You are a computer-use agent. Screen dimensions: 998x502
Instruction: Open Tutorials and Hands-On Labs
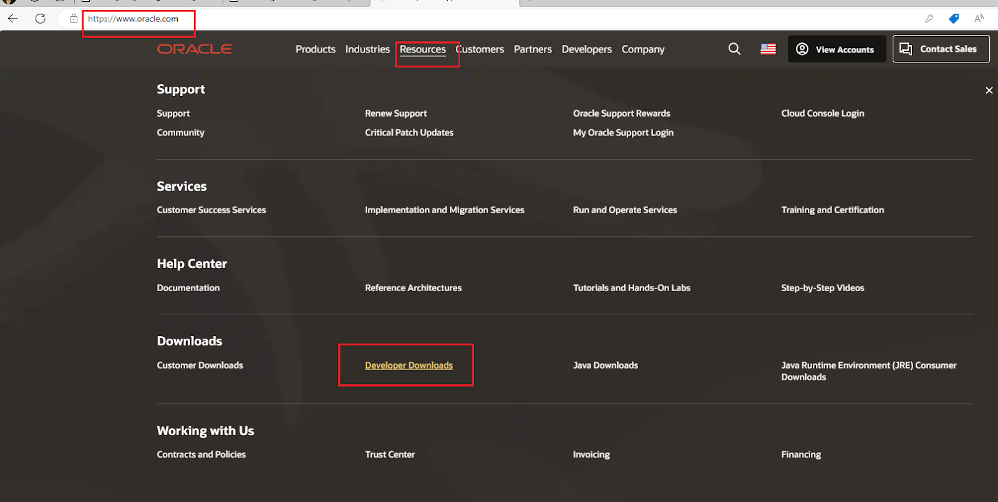(632, 288)
